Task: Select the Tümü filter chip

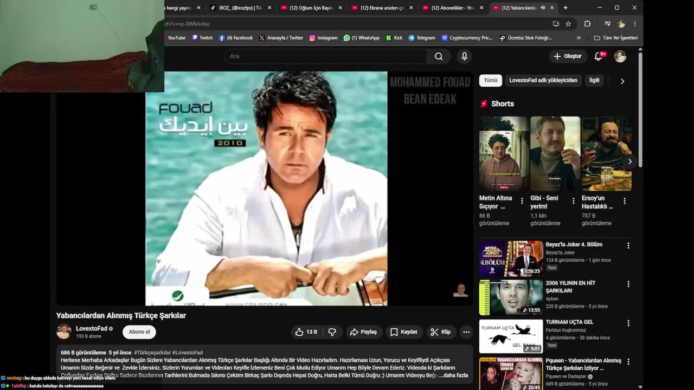Action: 491,80
